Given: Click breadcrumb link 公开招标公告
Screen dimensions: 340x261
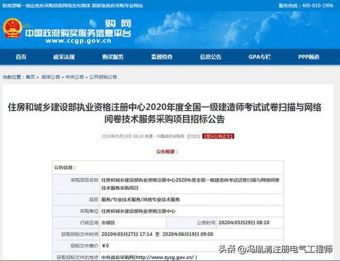Looking at the screenshot, I should tap(103, 77).
